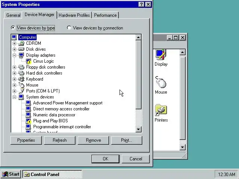Select View devices by type radio button
Viewport: 239px width, 179px height.
pyautogui.click(x=13, y=28)
